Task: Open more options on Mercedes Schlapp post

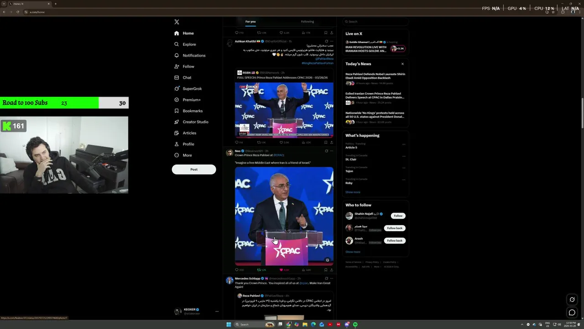Action: point(332,278)
